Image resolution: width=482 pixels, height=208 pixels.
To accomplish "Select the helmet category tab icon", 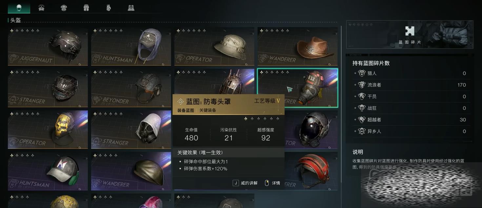I will click(19, 8).
